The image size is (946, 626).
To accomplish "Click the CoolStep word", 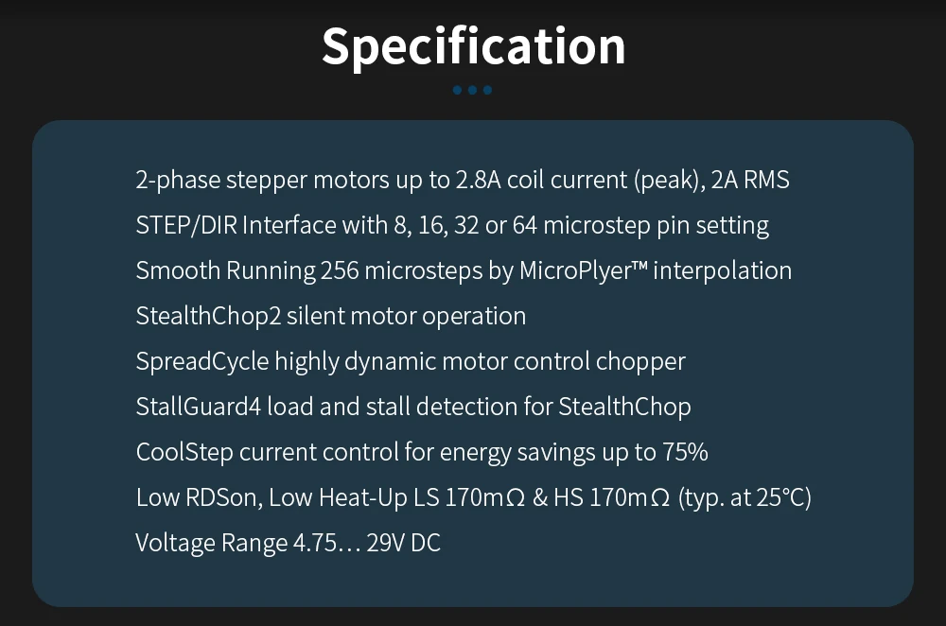I will point(184,452).
